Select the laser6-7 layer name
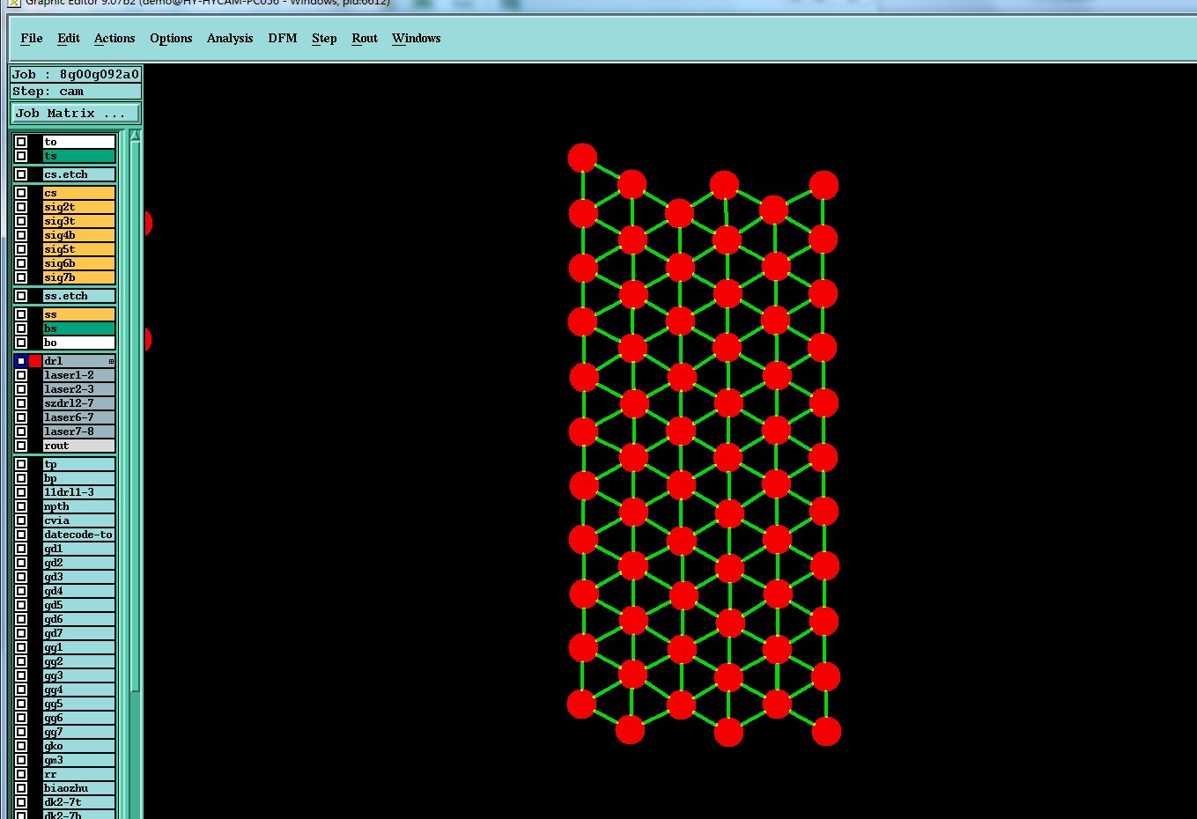Screen dimensions: 1197x819 click(79, 417)
